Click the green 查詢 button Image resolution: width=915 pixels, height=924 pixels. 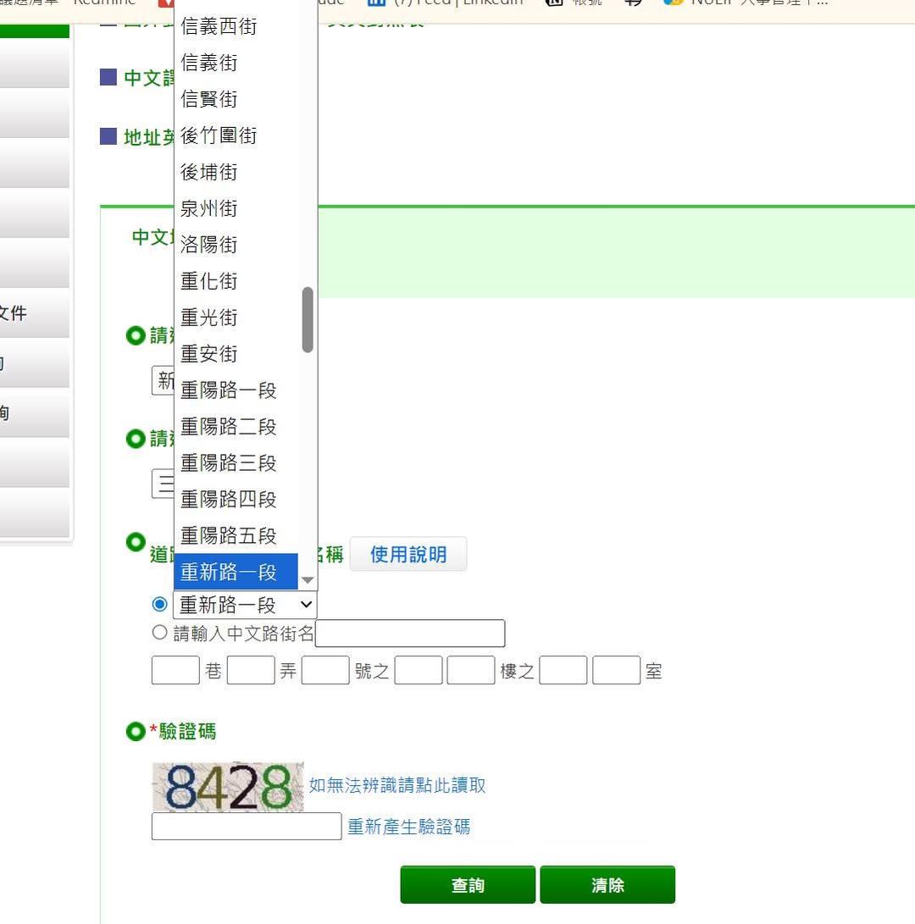coord(468,884)
